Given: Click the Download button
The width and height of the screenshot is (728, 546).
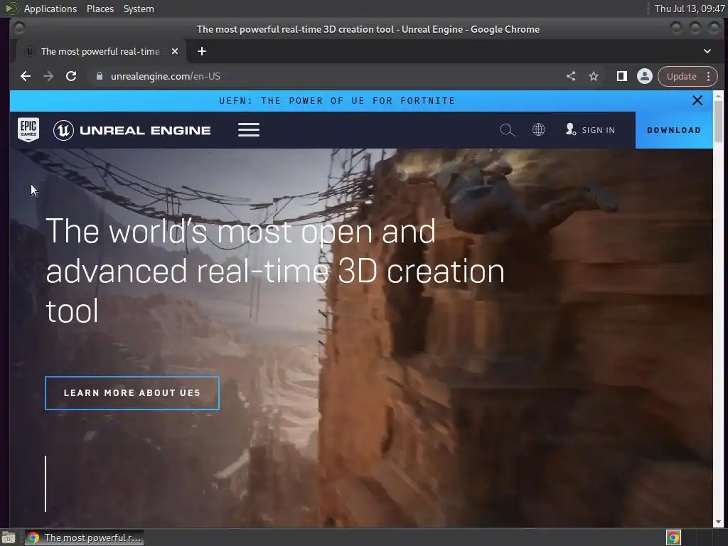Looking at the screenshot, I should 674,130.
